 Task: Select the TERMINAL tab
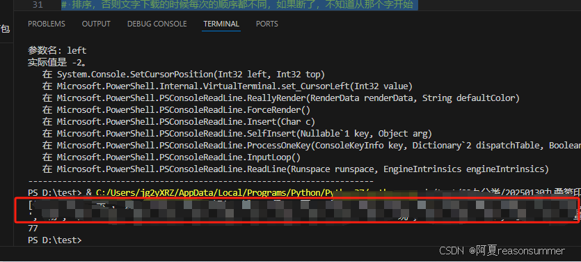[221, 24]
